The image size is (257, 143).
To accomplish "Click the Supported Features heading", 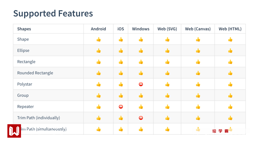I will (x=53, y=13).
